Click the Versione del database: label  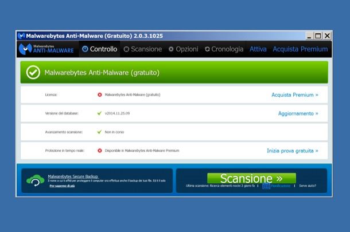click(x=62, y=113)
